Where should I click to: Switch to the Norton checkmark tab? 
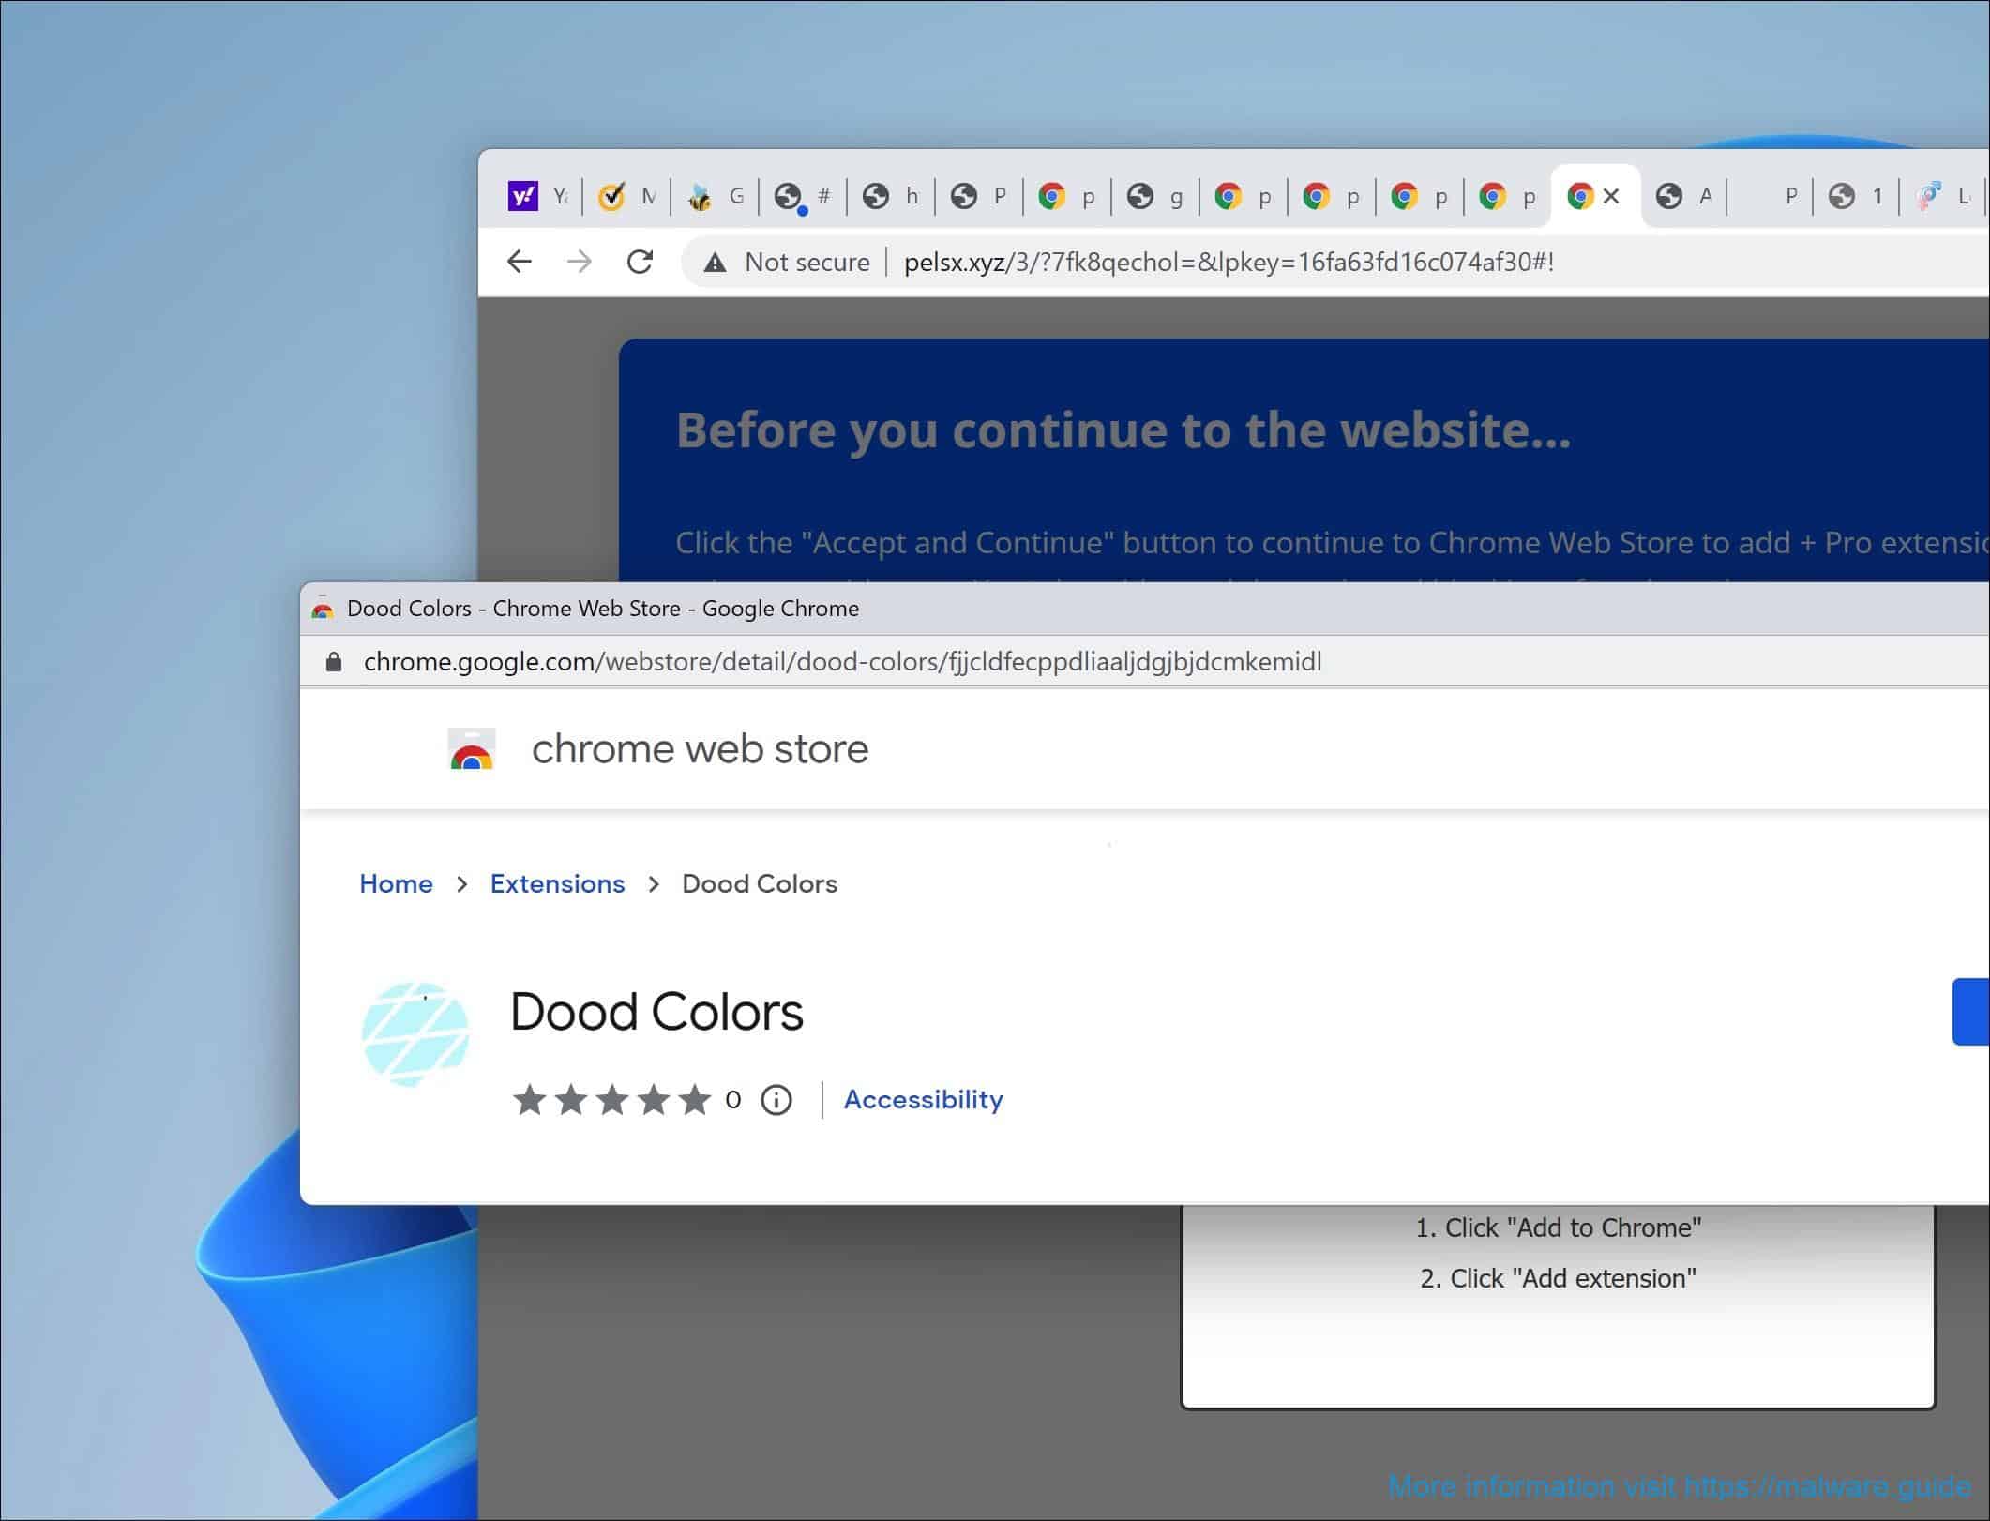coord(626,196)
